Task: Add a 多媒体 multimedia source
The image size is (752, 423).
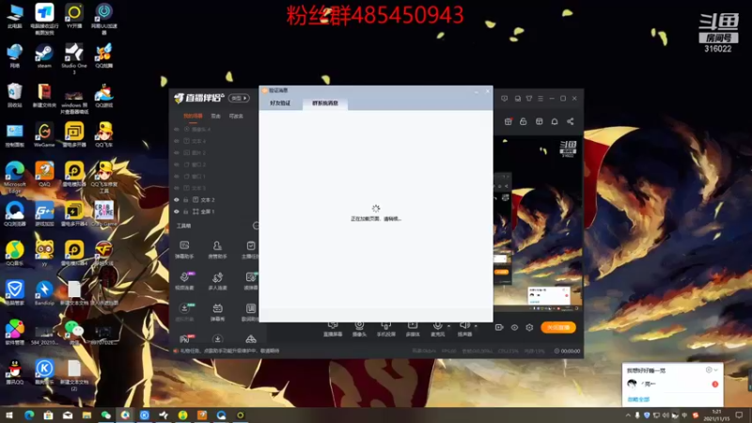Action: coord(413,329)
